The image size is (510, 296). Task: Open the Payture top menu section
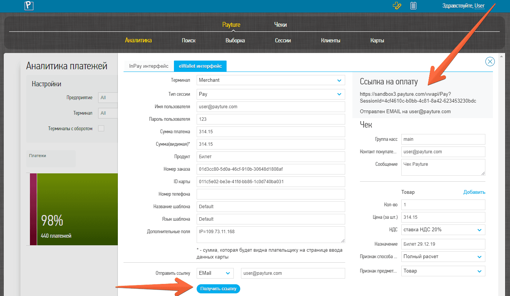tap(231, 25)
